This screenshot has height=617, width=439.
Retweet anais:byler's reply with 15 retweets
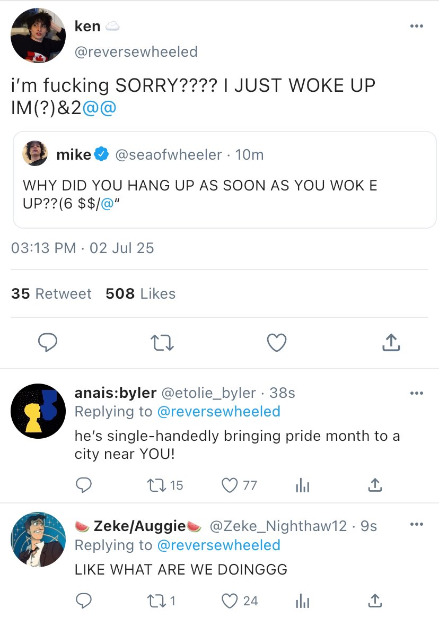158,485
